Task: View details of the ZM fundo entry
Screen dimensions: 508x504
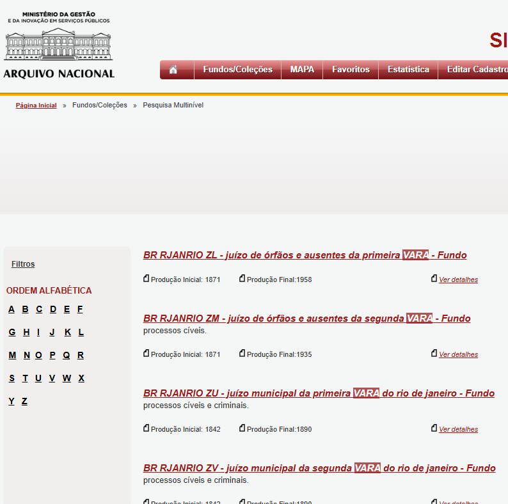Action: (x=458, y=354)
